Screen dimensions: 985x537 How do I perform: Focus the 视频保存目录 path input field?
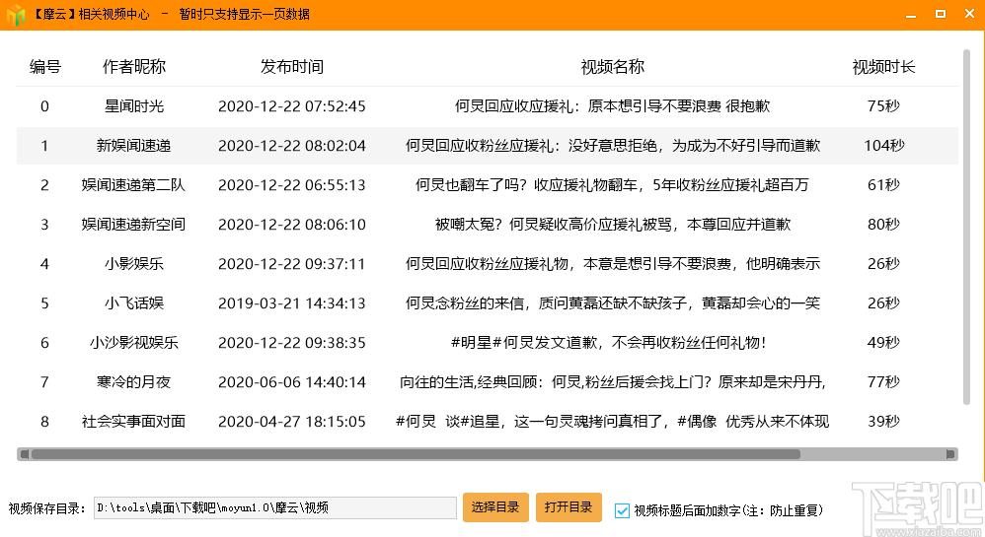point(275,507)
